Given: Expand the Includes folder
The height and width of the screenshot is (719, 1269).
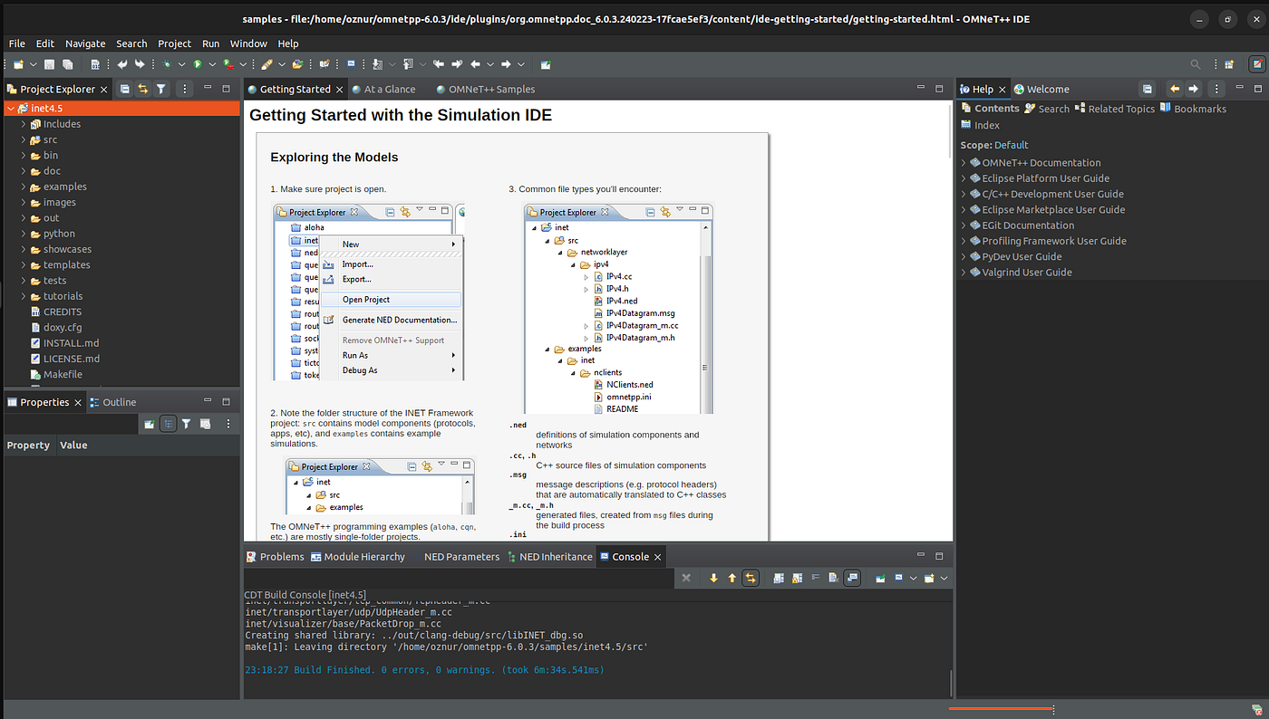Looking at the screenshot, I should [24, 124].
